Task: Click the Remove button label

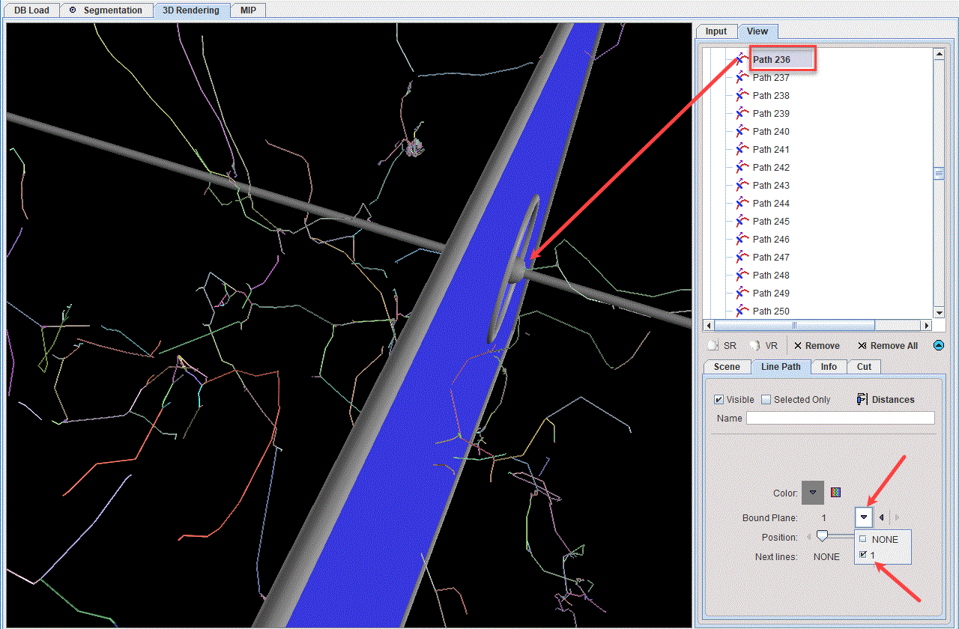Action: click(823, 346)
